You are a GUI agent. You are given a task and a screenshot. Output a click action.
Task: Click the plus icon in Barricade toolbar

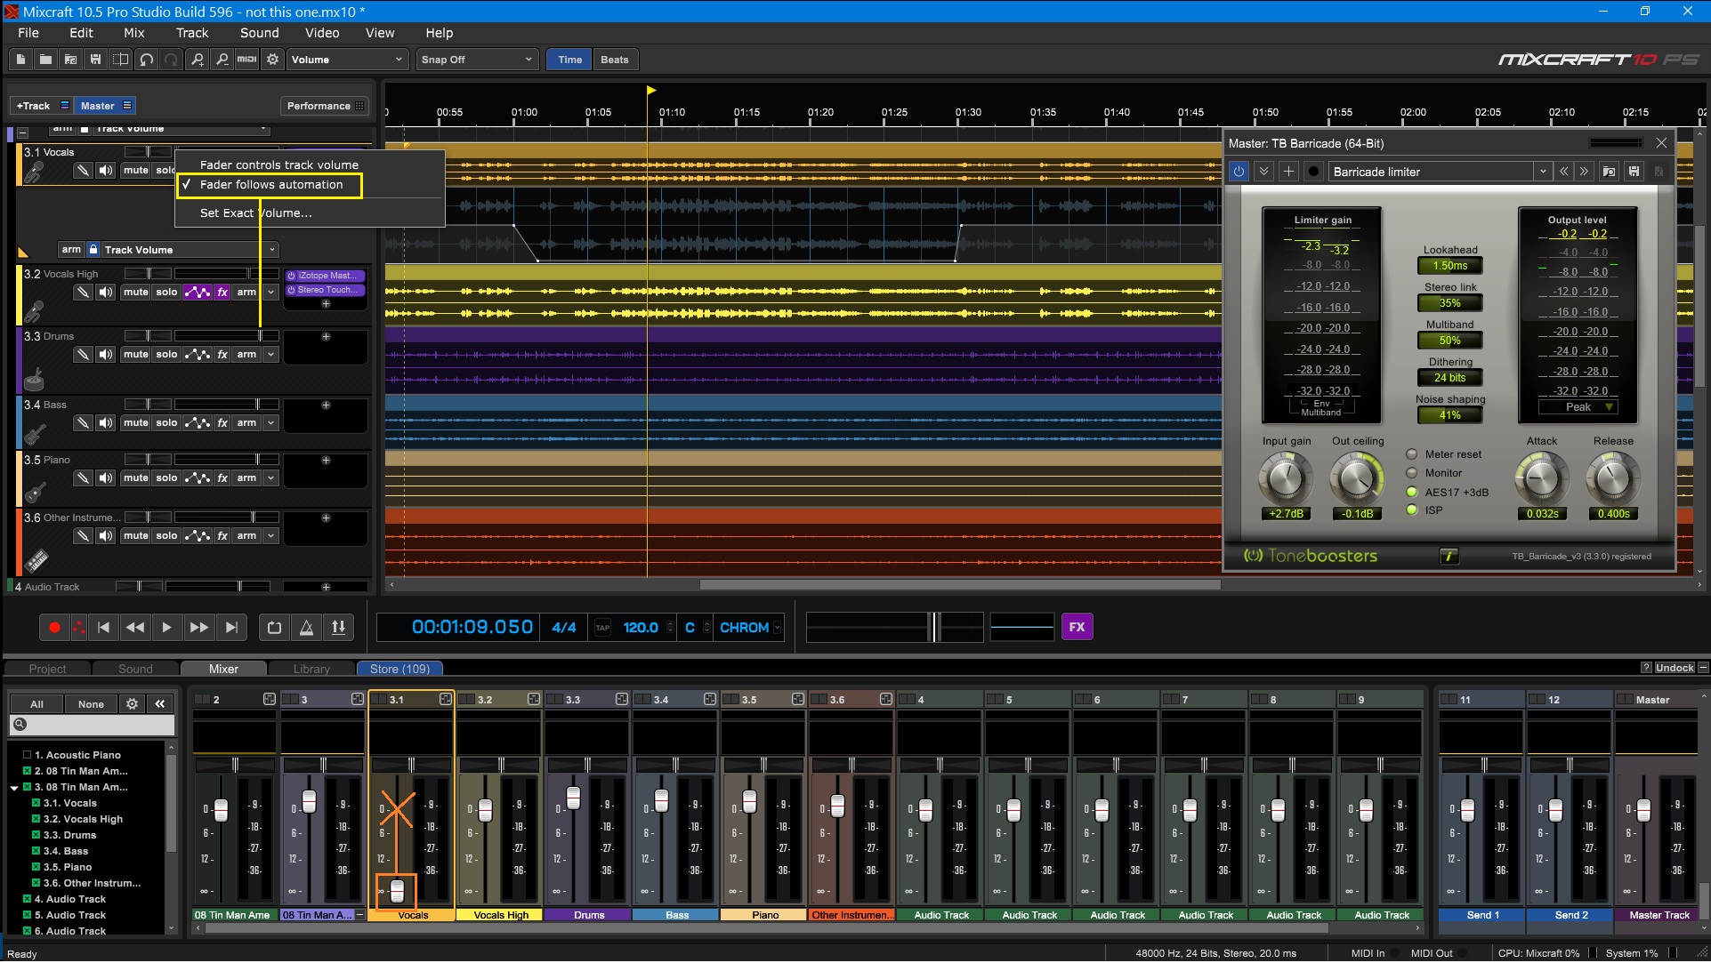(x=1288, y=172)
